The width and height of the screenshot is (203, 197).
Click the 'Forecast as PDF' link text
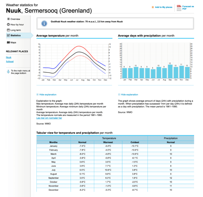(x=188, y=8)
